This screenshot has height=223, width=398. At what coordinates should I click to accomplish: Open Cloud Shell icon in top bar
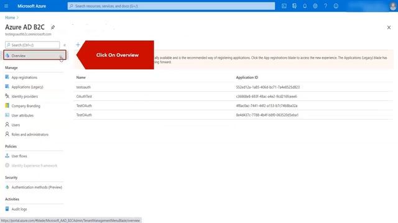[x=284, y=6]
